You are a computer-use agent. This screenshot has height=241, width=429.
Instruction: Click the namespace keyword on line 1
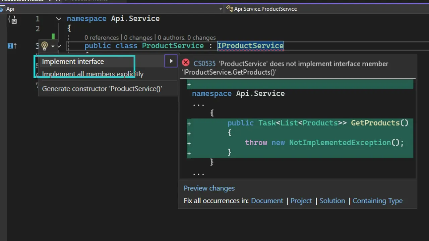[86, 18]
